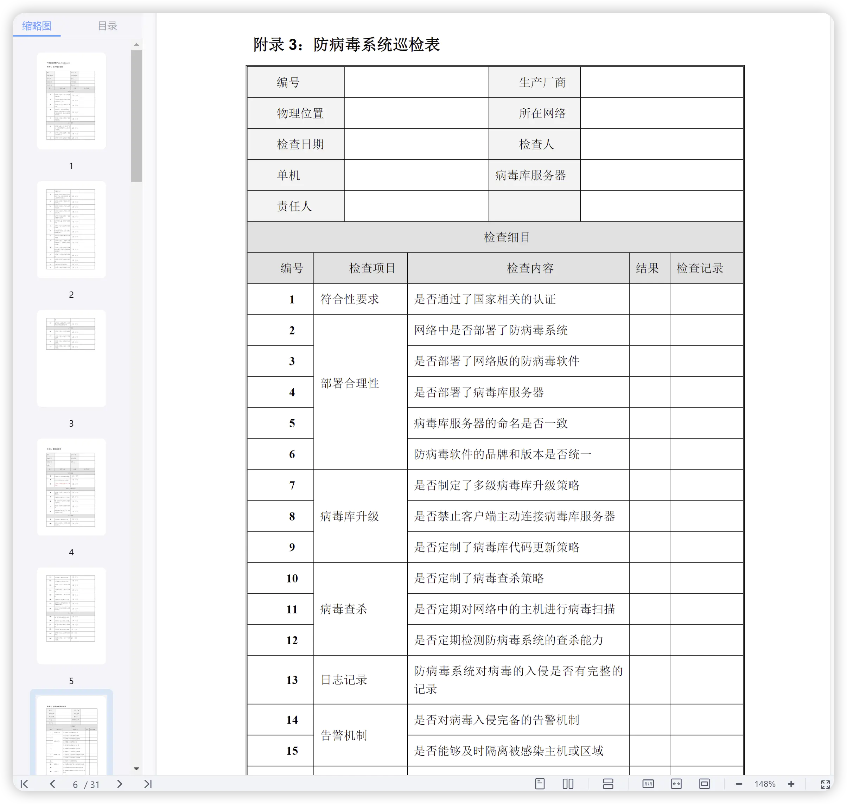Open page 4 thumbnail
847x804 pixels.
point(71,487)
